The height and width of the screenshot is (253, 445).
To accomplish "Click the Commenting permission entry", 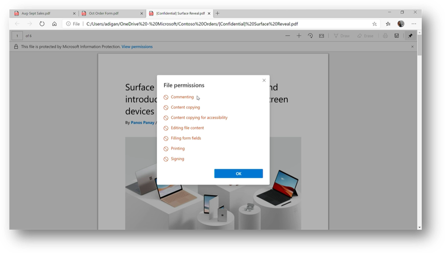I will (x=179, y=97).
